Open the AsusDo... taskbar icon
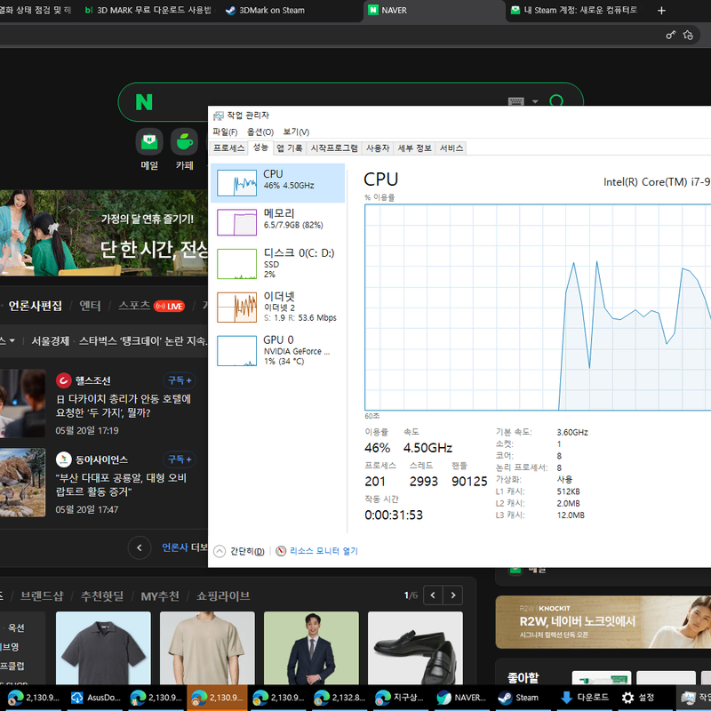The width and height of the screenshot is (711, 711). point(96,698)
